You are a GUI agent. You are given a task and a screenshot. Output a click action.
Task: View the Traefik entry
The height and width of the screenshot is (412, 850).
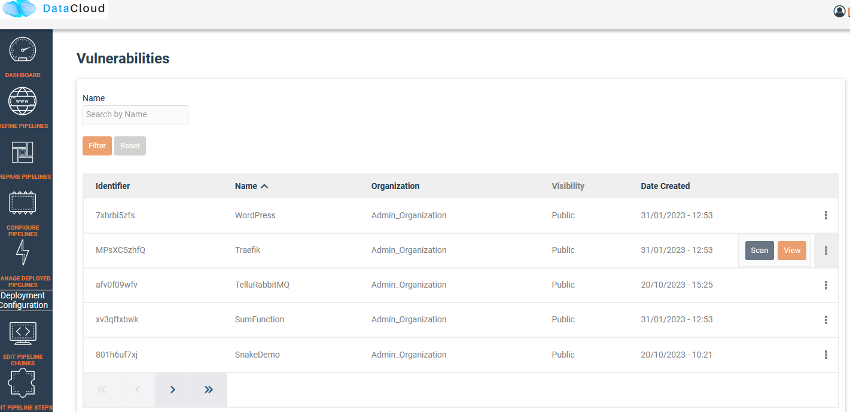pyautogui.click(x=792, y=251)
